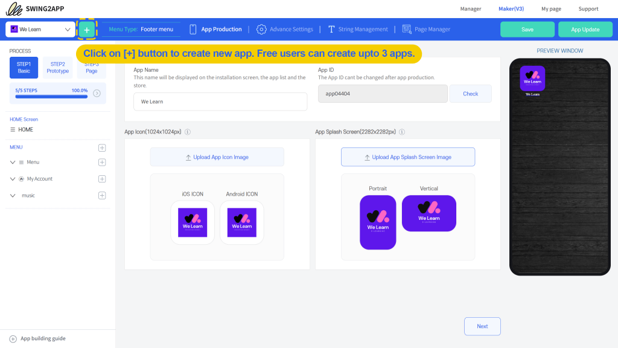Screen dimensions: 618x348
Task: Open Advance Settings gear icon
Action: click(261, 29)
